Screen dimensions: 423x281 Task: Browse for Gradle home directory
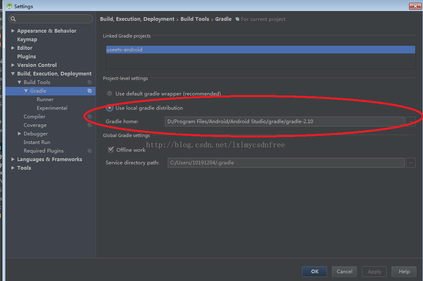411,122
